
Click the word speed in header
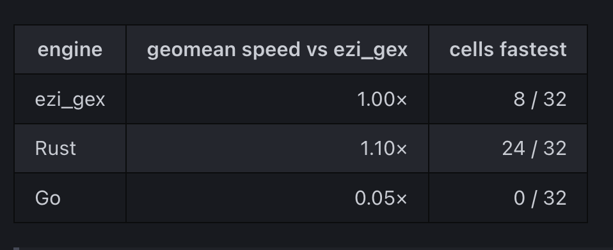pyautogui.click(x=271, y=51)
